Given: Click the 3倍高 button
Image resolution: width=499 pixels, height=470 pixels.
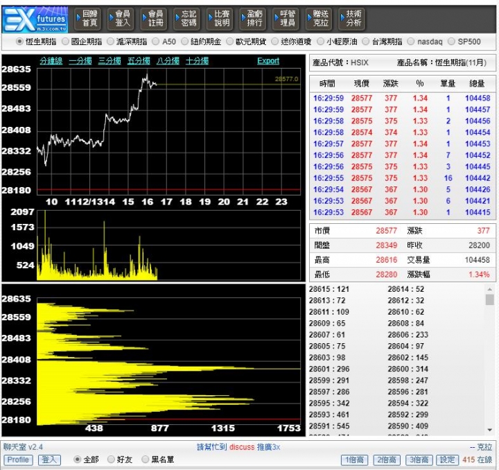Looking at the screenshot, I should pyautogui.click(x=419, y=460).
